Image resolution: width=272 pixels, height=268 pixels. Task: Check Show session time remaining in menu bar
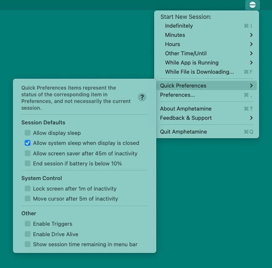(x=28, y=244)
